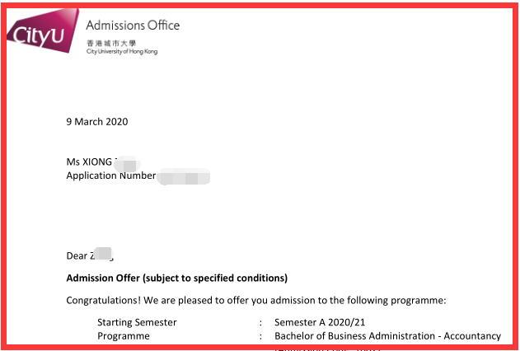Viewport: 520px width, 351px height.
Task: Click the Application Number label
Action: tap(110, 175)
